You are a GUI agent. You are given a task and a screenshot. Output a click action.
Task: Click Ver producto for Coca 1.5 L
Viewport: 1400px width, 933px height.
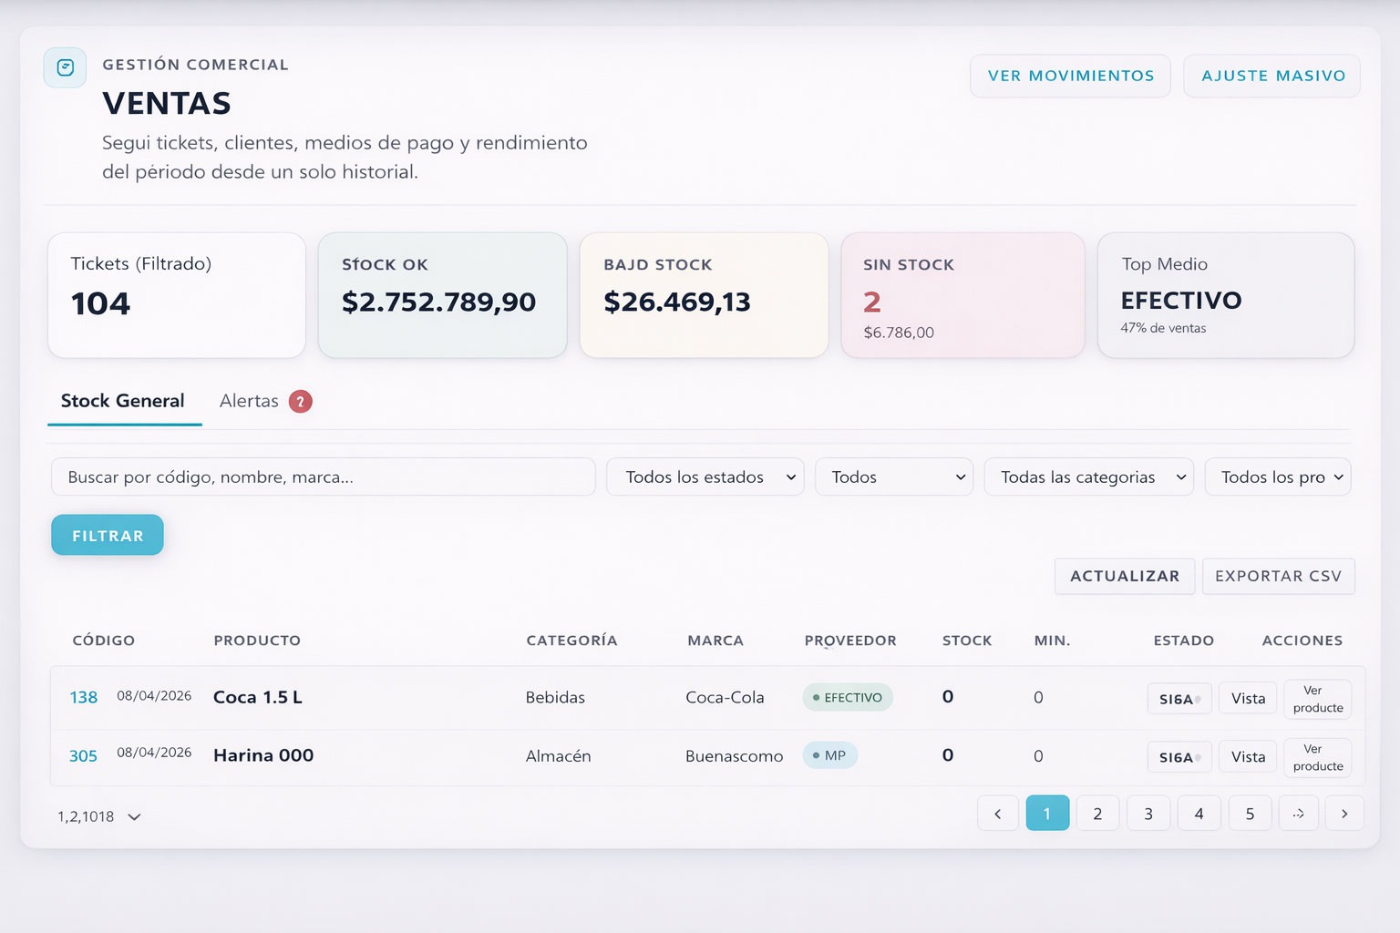[1318, 699]
